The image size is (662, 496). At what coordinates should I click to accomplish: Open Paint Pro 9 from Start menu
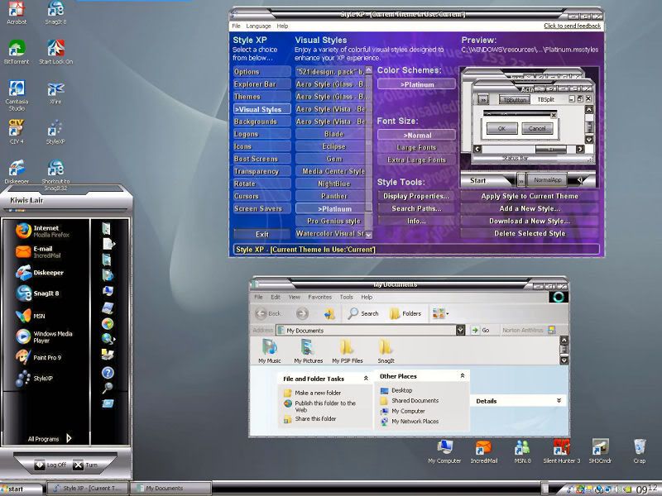(39, 357)
